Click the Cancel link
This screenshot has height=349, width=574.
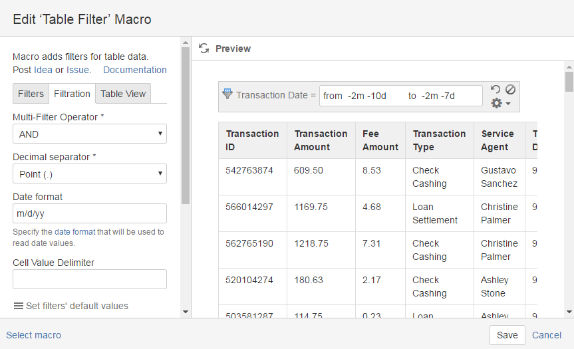click(547, 335)
